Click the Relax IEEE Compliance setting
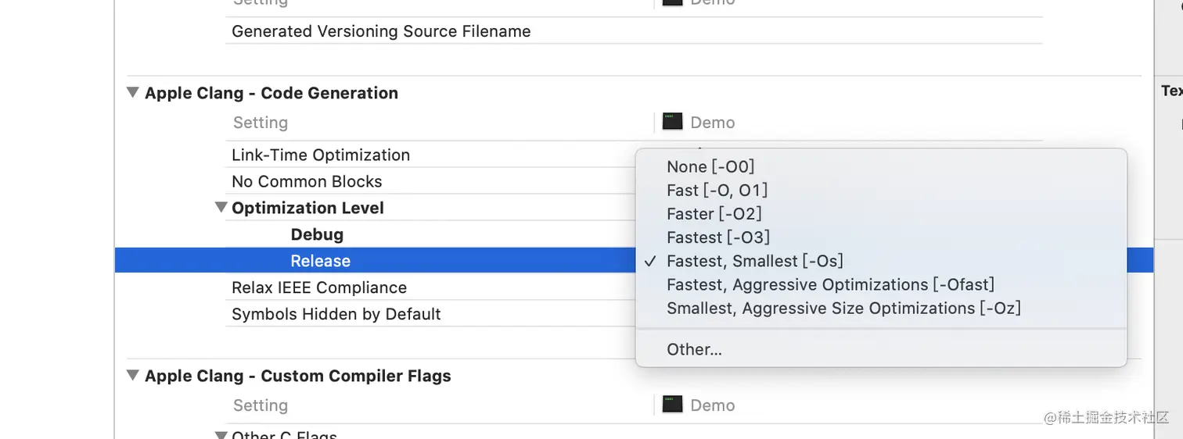Screen dimensions: 1183x439 (x=319, y=287)
